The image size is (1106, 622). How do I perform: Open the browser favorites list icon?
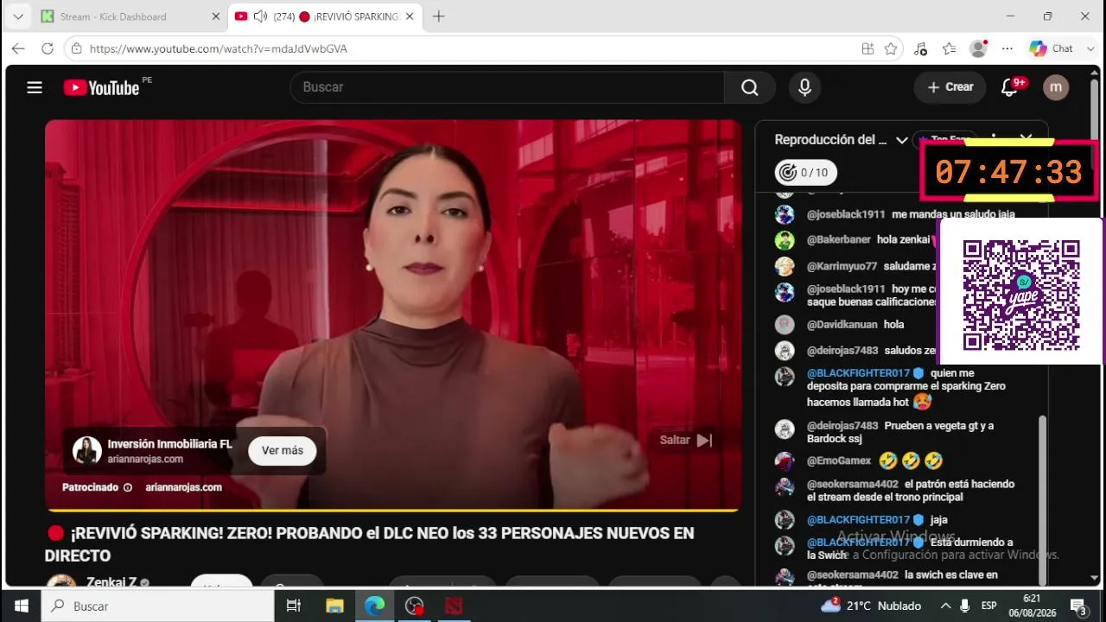(949, 48)
